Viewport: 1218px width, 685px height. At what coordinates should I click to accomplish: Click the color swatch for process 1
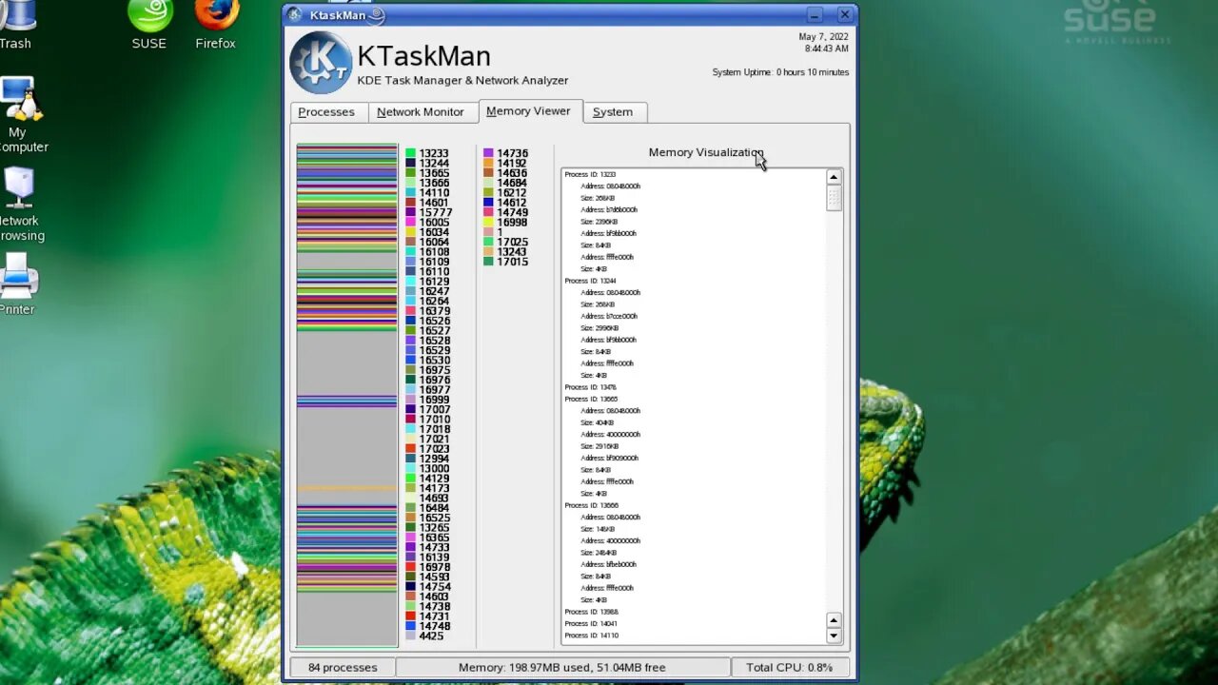click(x=488, y=232)
